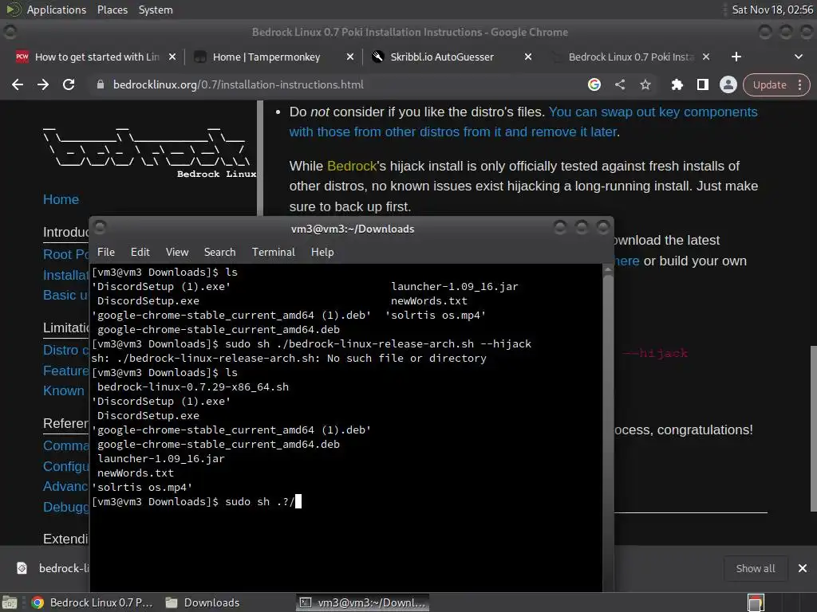Click the 'solrtis os.mp4' entry in the lower listing
This screenshot has height=612, width=817.
click(x=142, y=487)
